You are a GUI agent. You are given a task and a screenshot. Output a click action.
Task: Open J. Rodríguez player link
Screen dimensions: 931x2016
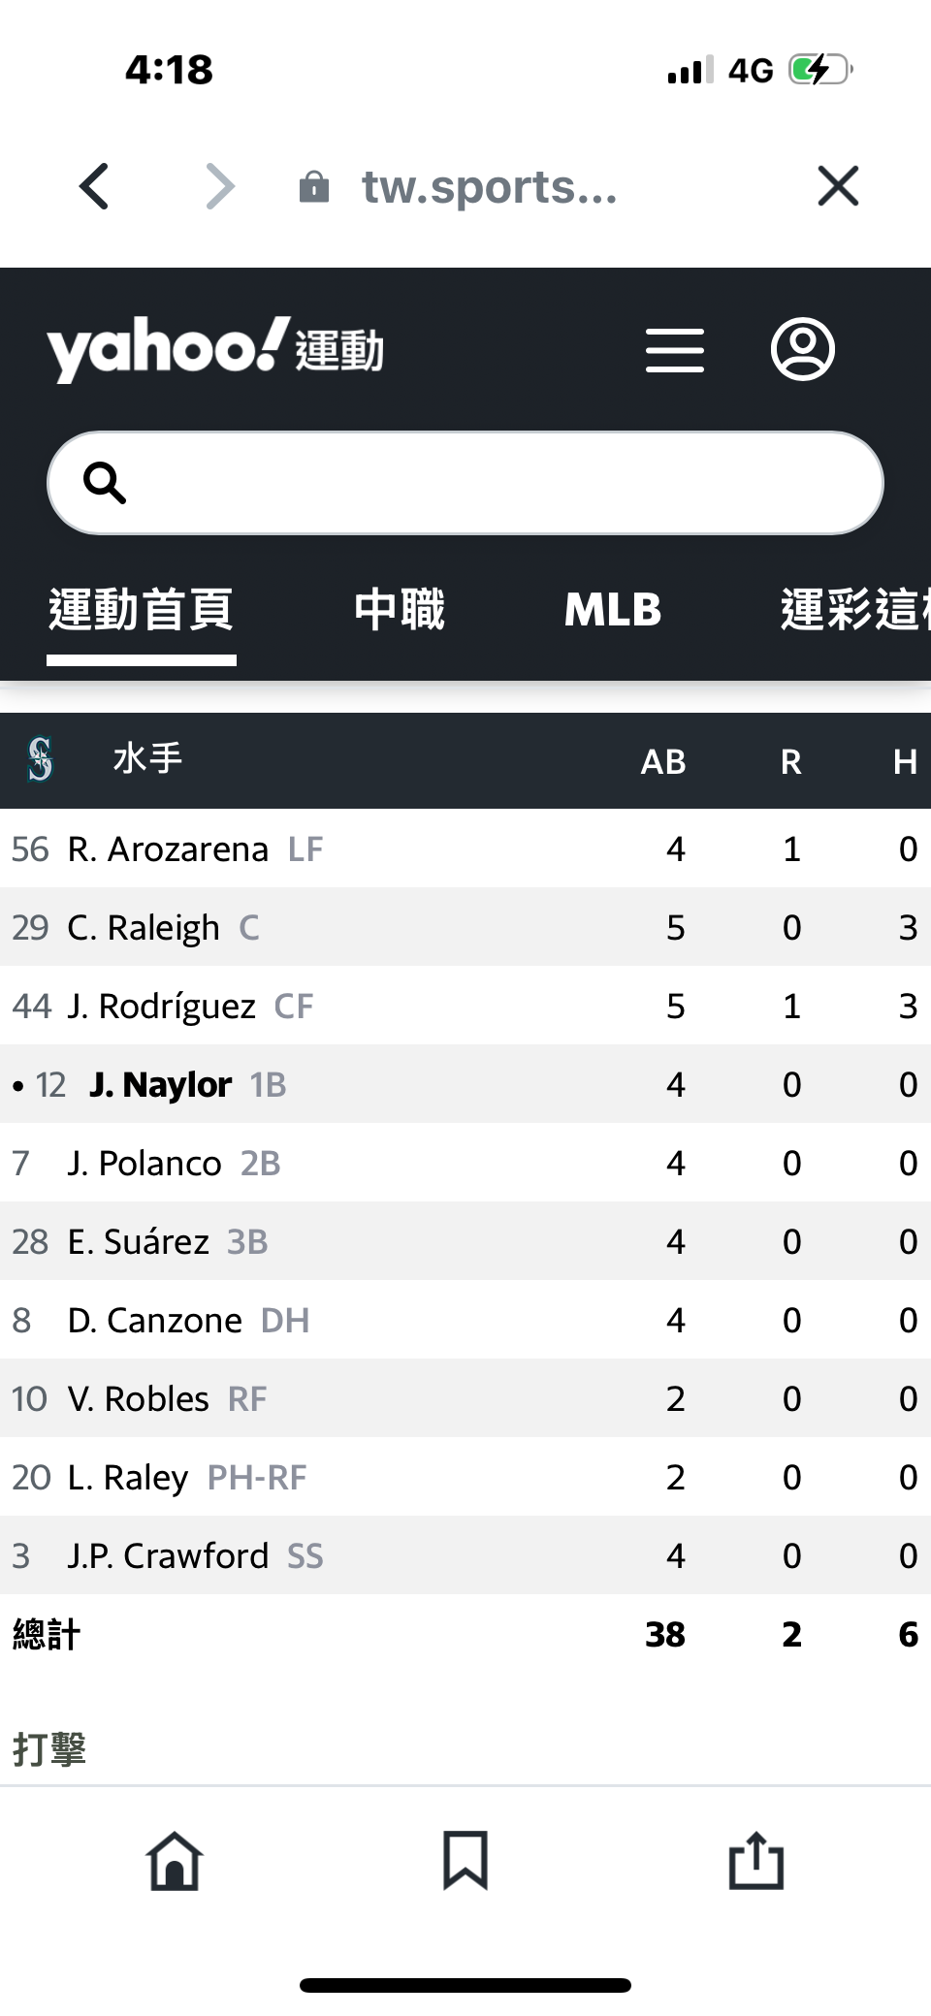click(x=162, y=1007)
